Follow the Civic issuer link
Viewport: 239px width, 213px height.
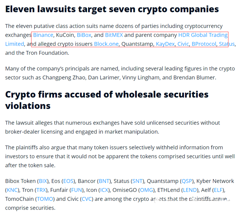pyautogui.click(x=183, y=44)
